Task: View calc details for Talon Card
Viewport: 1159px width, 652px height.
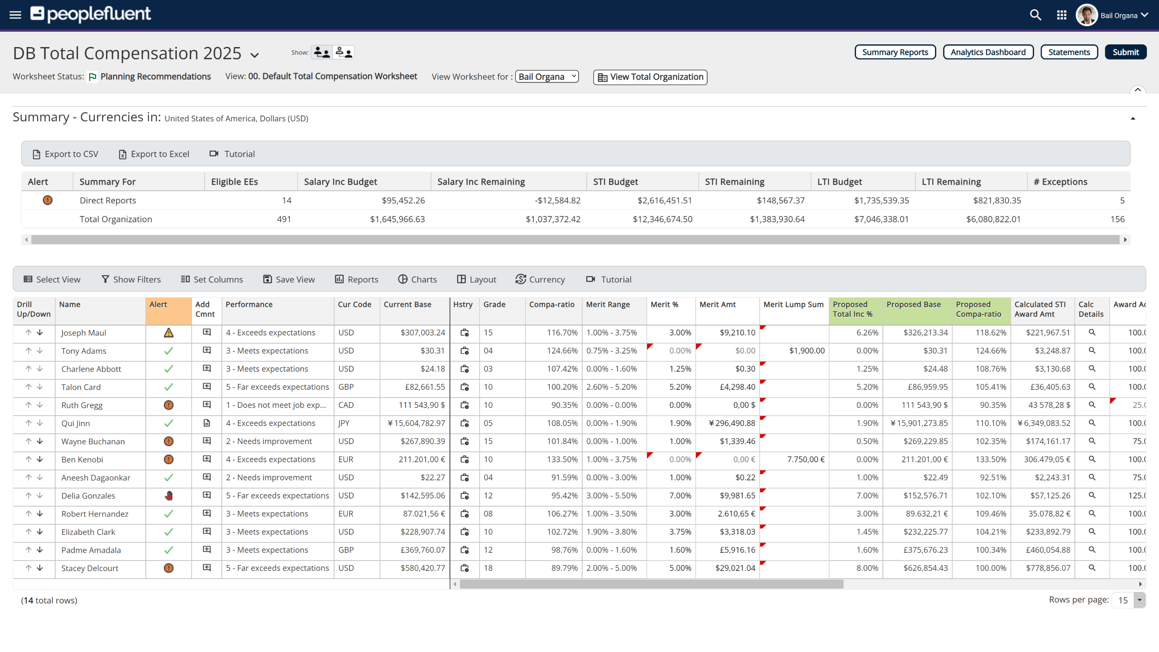Action: pos(1092,387)
